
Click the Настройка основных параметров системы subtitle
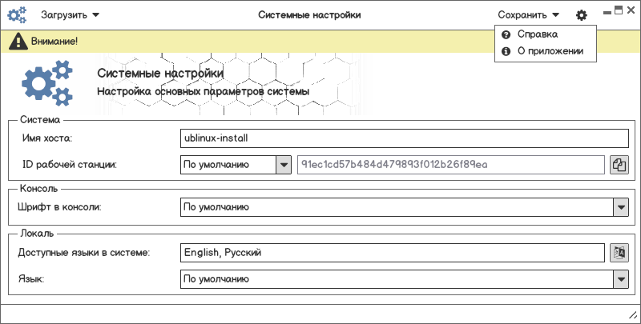(x=204, y=91)
